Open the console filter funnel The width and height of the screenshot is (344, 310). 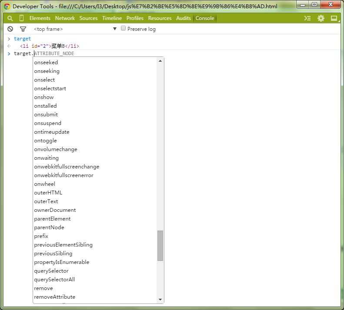click(x=23, y=29)
